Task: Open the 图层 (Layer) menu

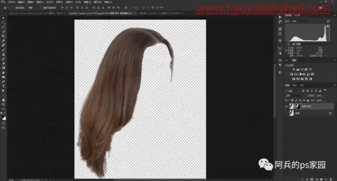Action: (x=40, y=2)
